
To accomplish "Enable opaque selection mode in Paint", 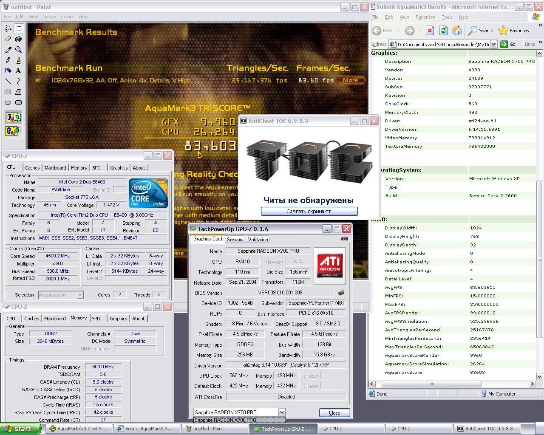I will pos(13,117).
